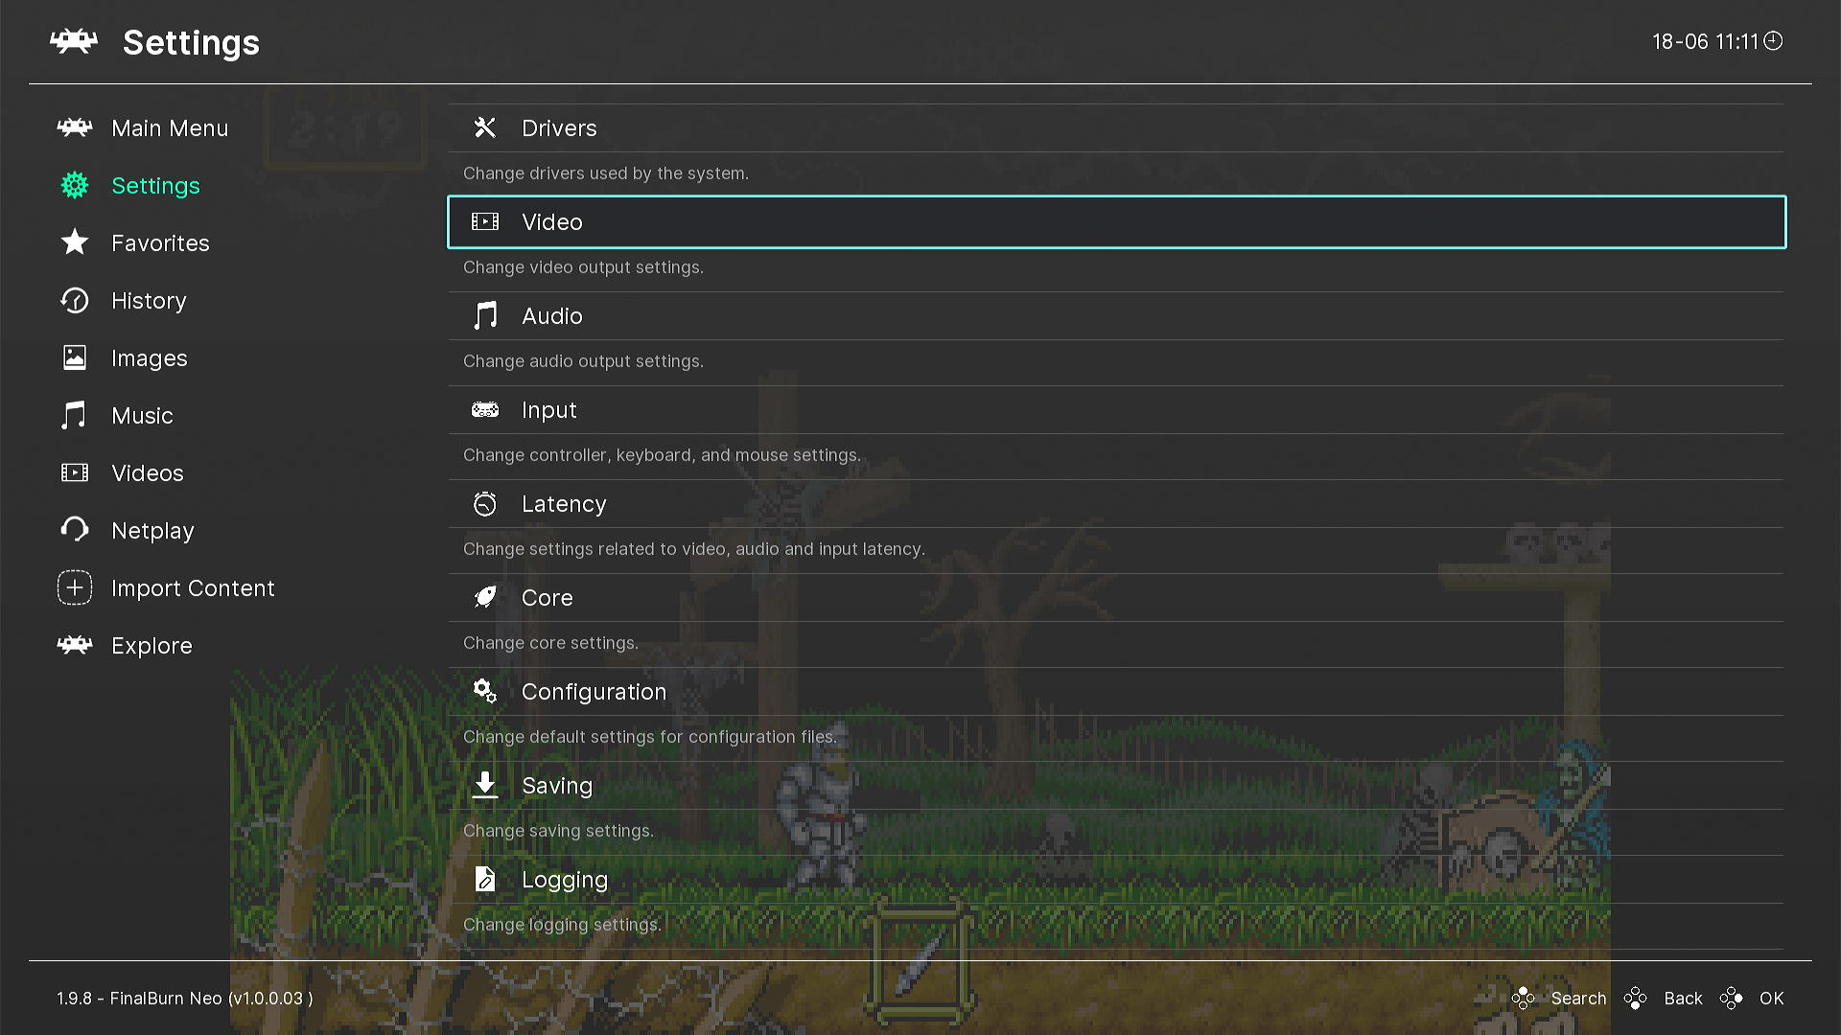Click the RetroArch invader logo in header

(x=74, y=42)
